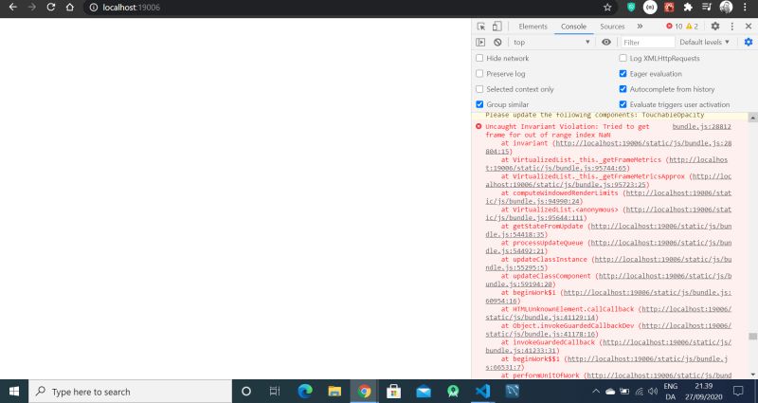
Task: Disable Evaluate triggers user activation checkbox
Action: [623, 104]
